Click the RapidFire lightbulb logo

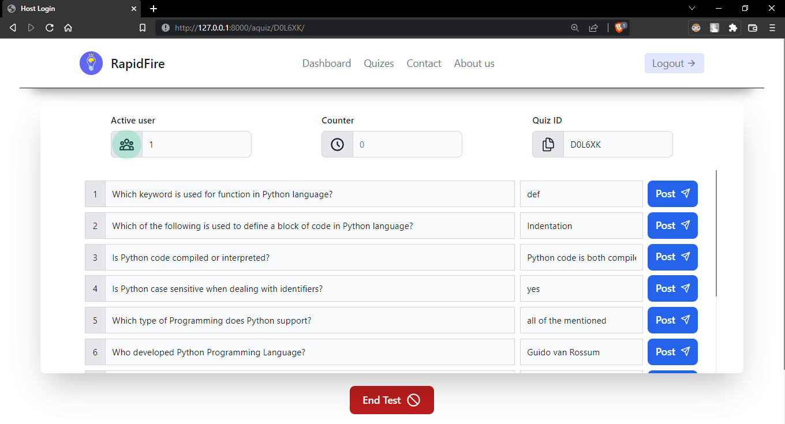(x=91, y=63)
